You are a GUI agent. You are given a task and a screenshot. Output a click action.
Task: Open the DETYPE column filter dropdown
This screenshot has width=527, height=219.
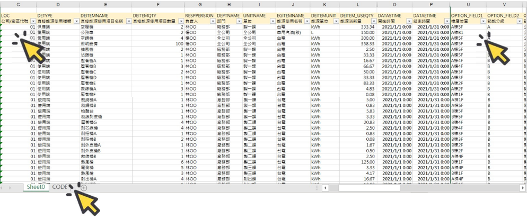[x=76, y=21]
